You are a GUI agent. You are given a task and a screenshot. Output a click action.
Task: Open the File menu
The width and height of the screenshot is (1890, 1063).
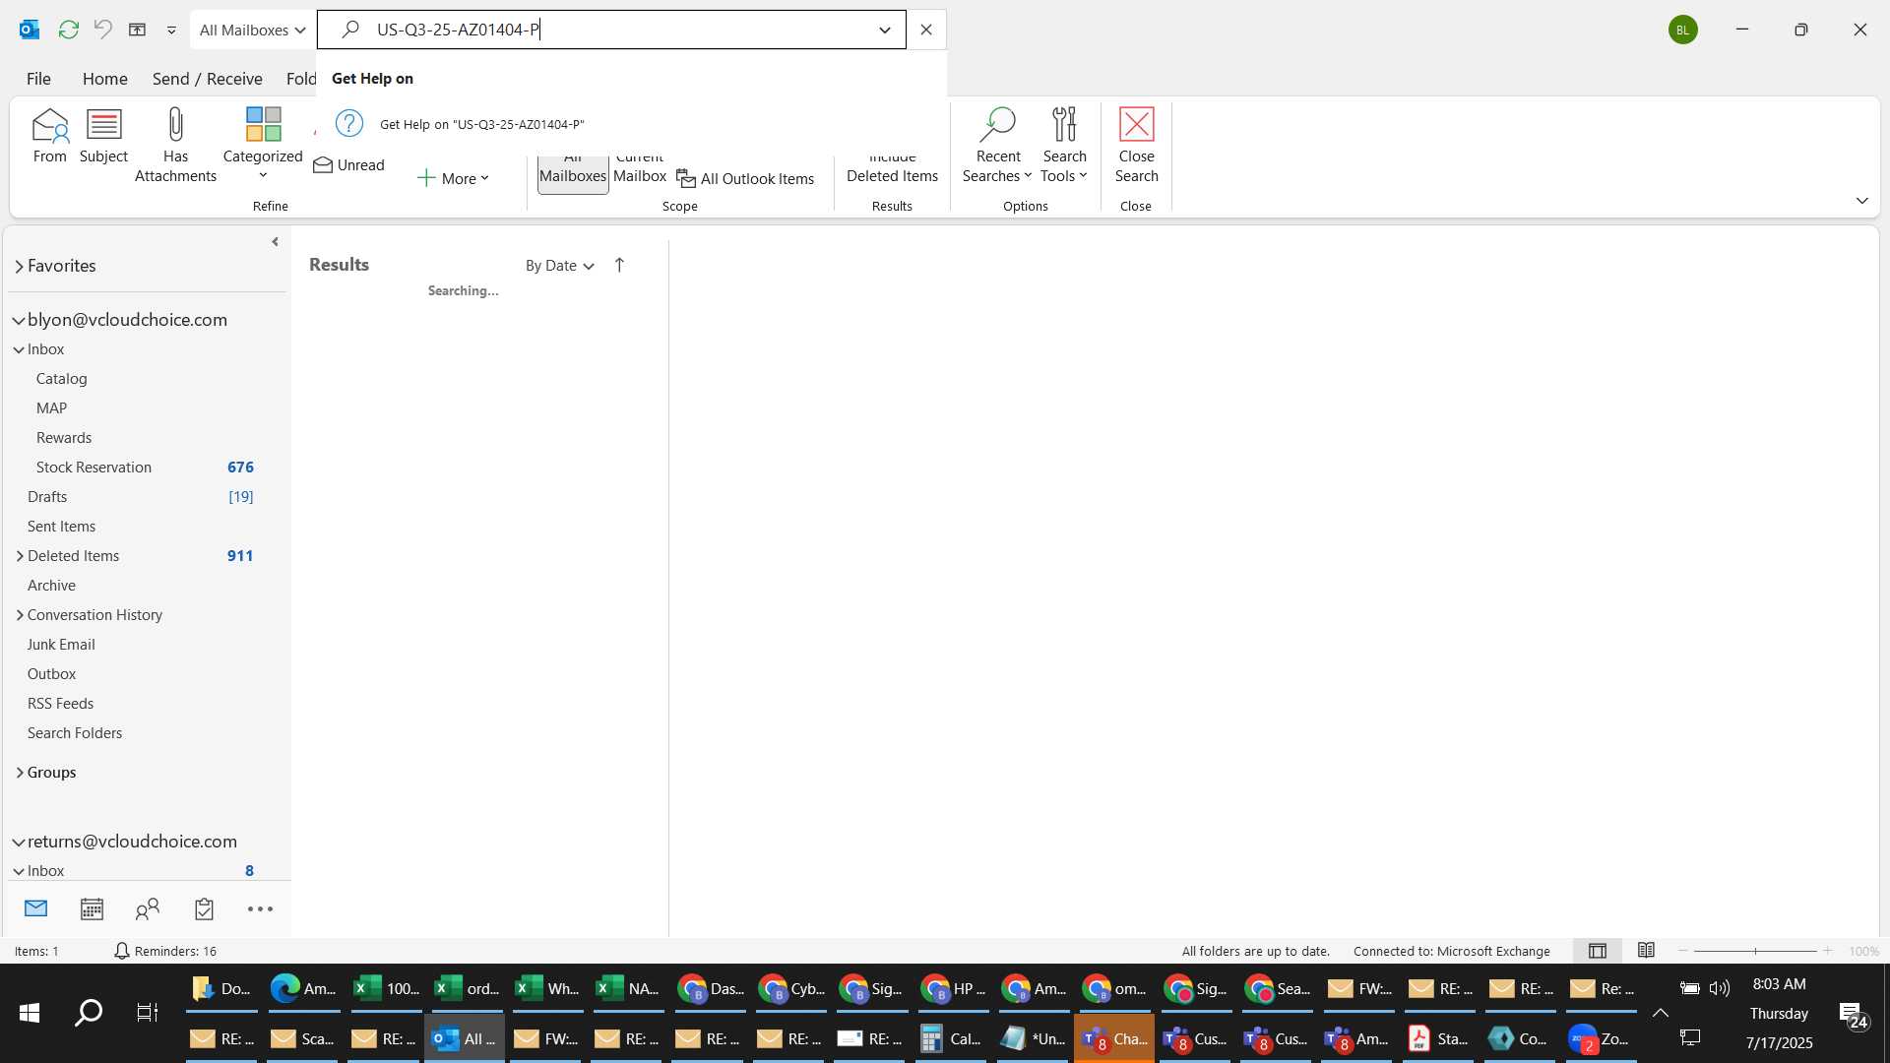coord(38,79)
